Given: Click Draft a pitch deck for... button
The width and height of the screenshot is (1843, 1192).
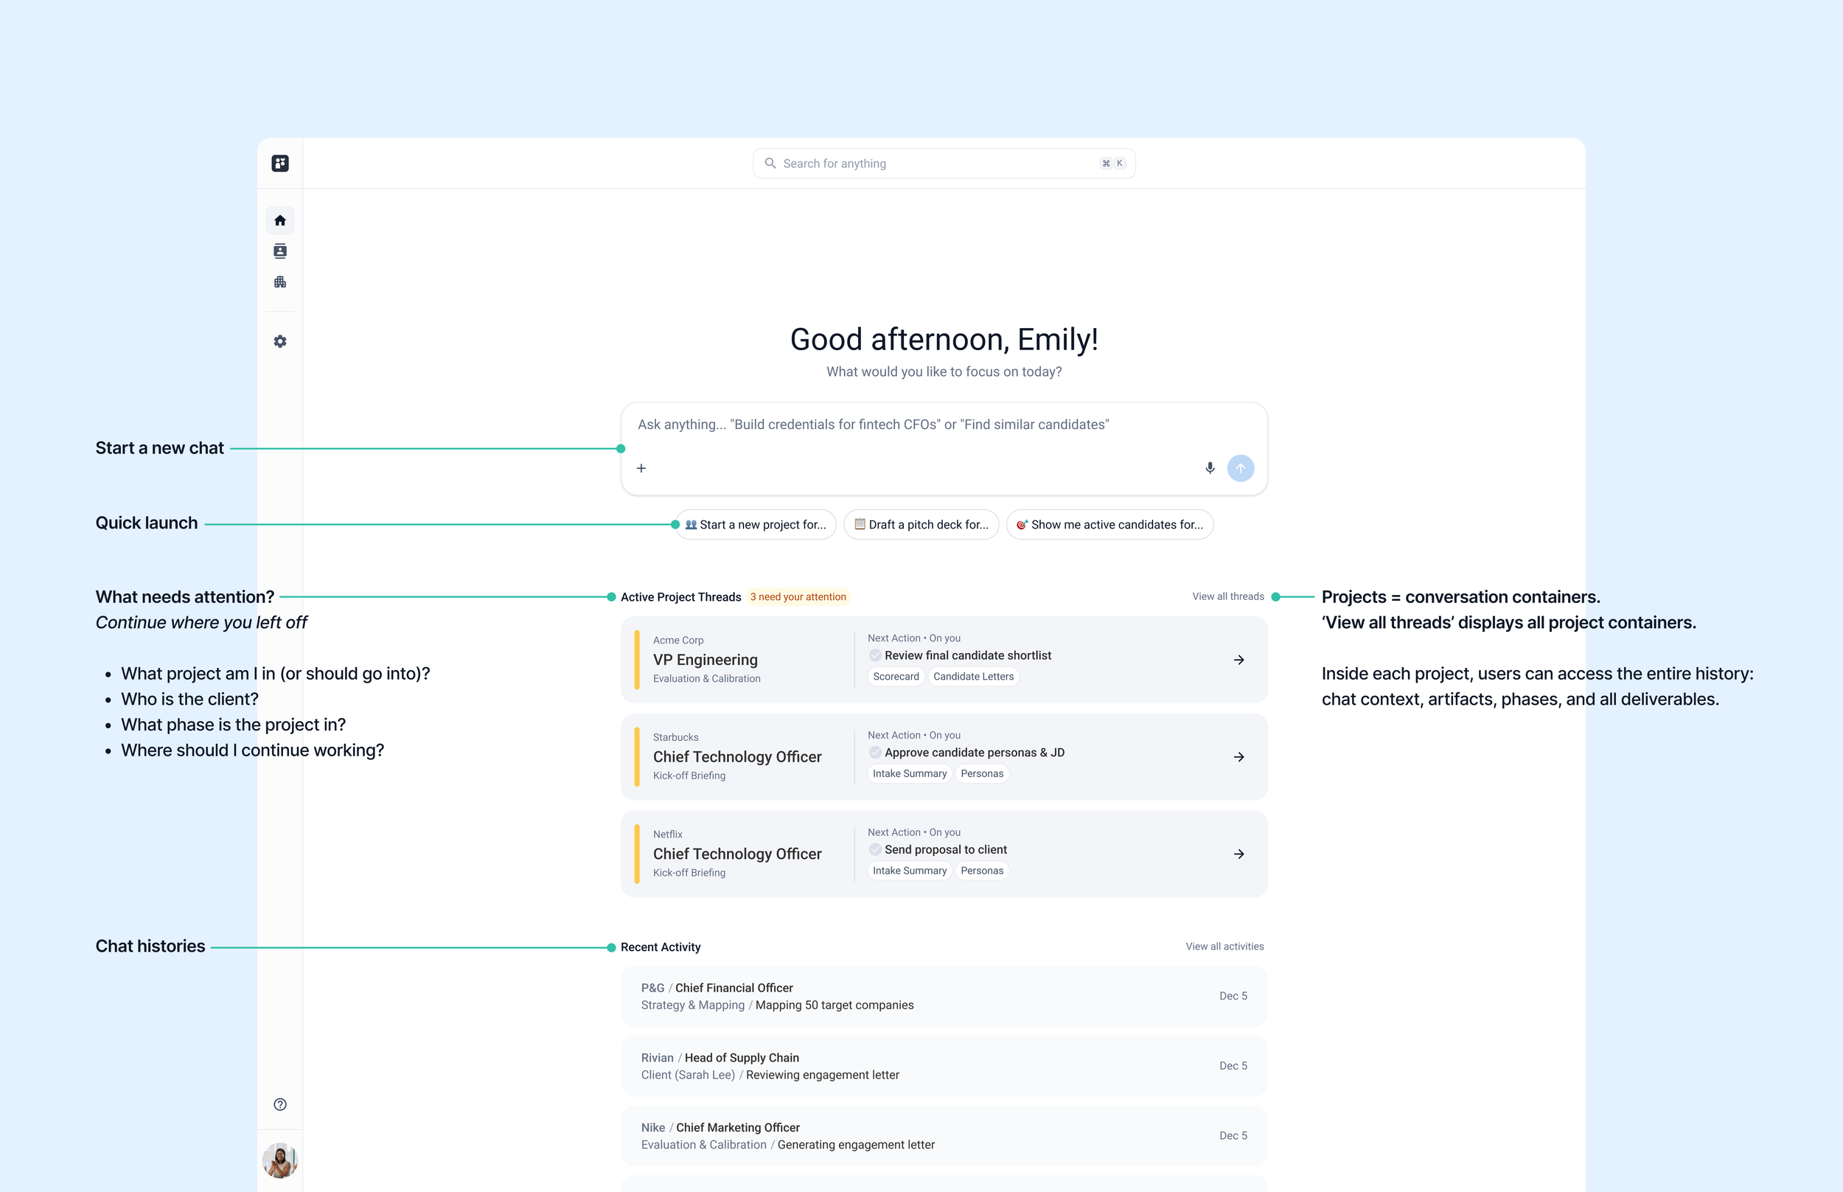Looking at the screenshot, I should [x=921, y=525].
